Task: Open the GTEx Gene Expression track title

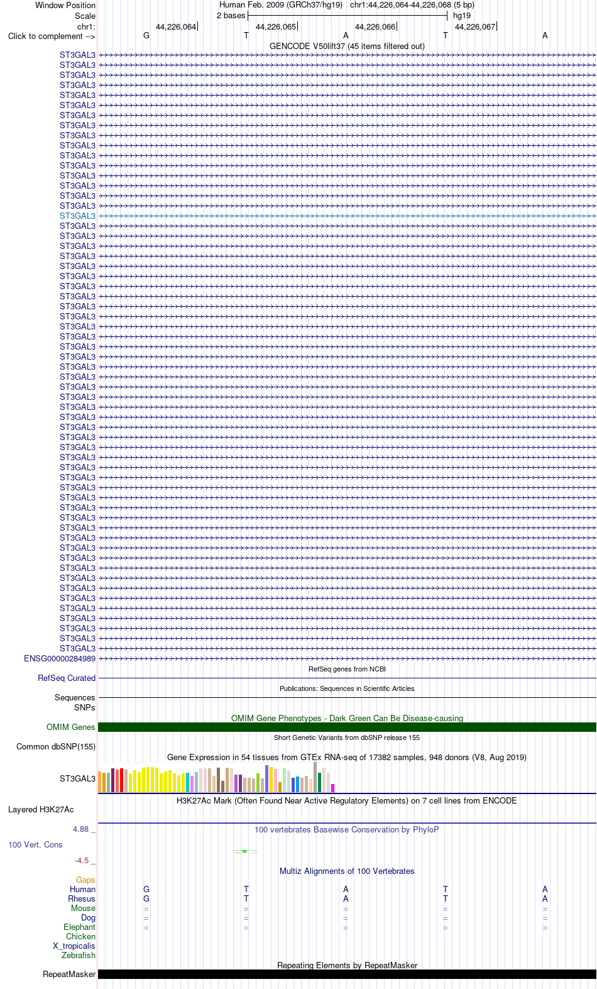Action: (x=347, y=757)
